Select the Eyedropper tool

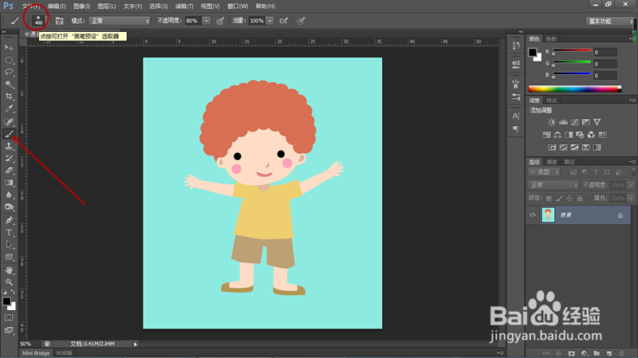[x=9, y=108]
